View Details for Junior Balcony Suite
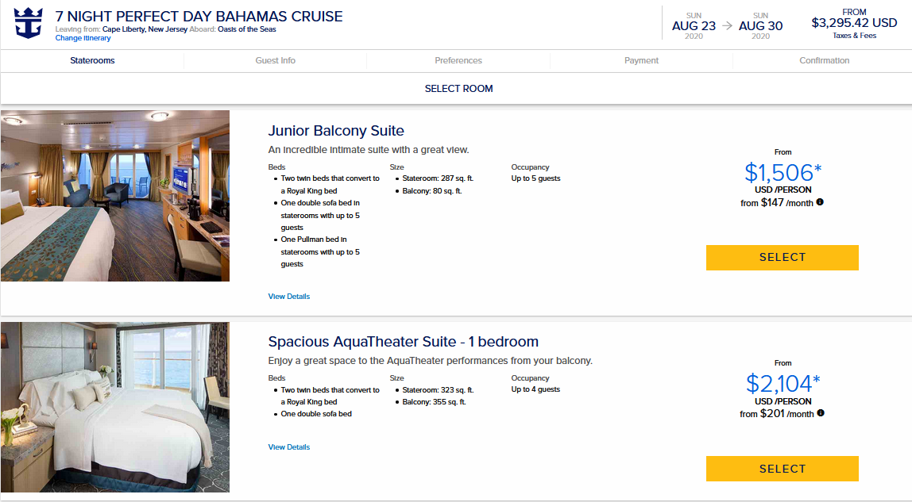Screen dimensions: 912x502 click(289, 297)
